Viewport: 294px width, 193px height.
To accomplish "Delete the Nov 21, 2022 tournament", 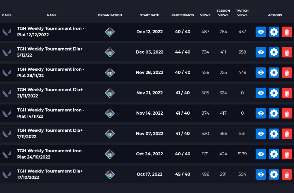I will click(x=287, y=93).
